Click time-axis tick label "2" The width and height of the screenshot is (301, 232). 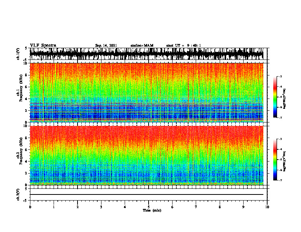coord(78,207)
